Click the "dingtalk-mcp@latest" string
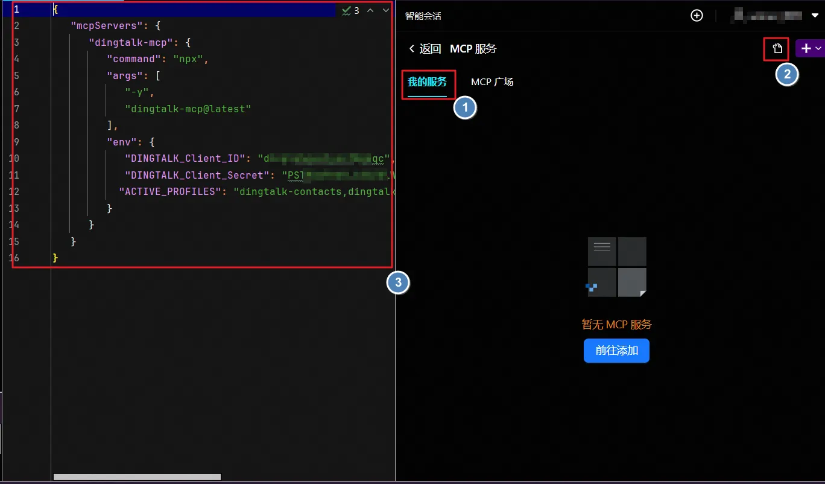This screenshot has height=484, width=825. [188, 109]
